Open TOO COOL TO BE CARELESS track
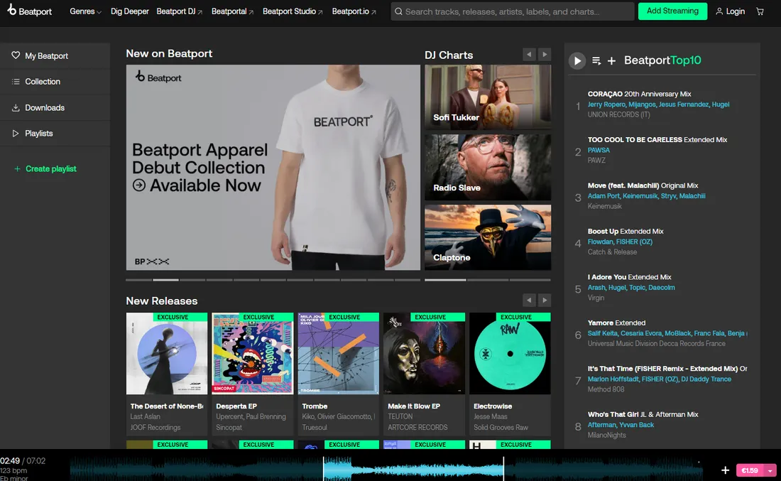The width and height of the screenshot is (781, 481). click(x=657, y=139)
